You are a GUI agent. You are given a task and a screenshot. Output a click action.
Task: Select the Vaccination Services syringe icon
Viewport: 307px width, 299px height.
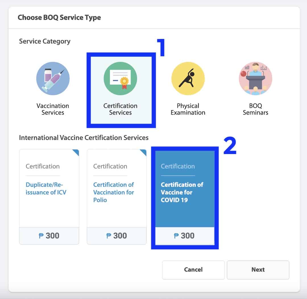53,78
